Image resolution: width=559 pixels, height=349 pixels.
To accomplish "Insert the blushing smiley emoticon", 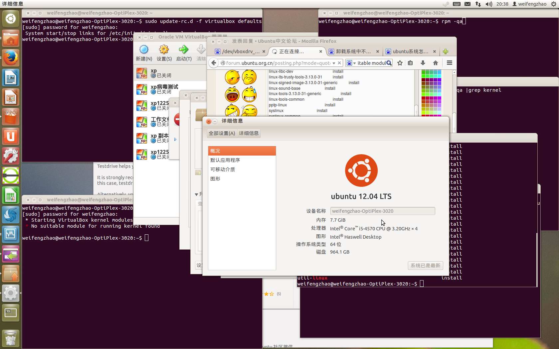I will [232, 77].
